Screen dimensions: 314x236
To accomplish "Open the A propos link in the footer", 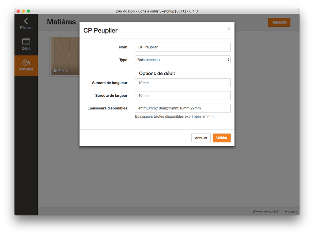I will (290, 211).
